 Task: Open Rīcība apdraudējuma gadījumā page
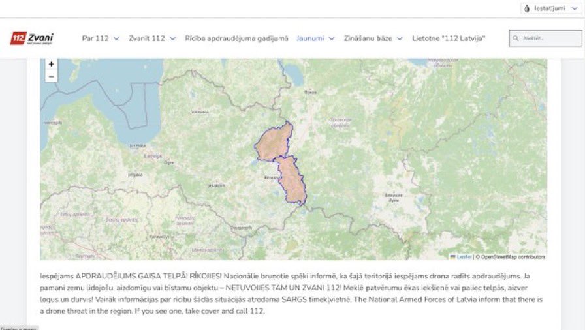[x=236, y=38]
